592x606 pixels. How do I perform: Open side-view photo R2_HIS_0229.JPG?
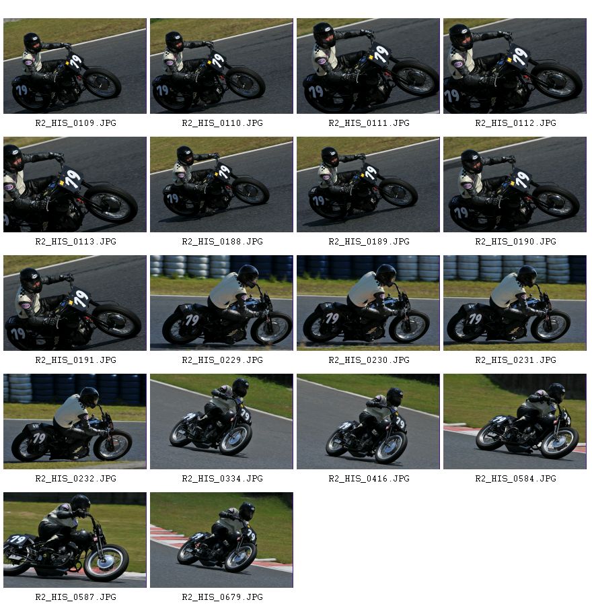click(221, 303)
